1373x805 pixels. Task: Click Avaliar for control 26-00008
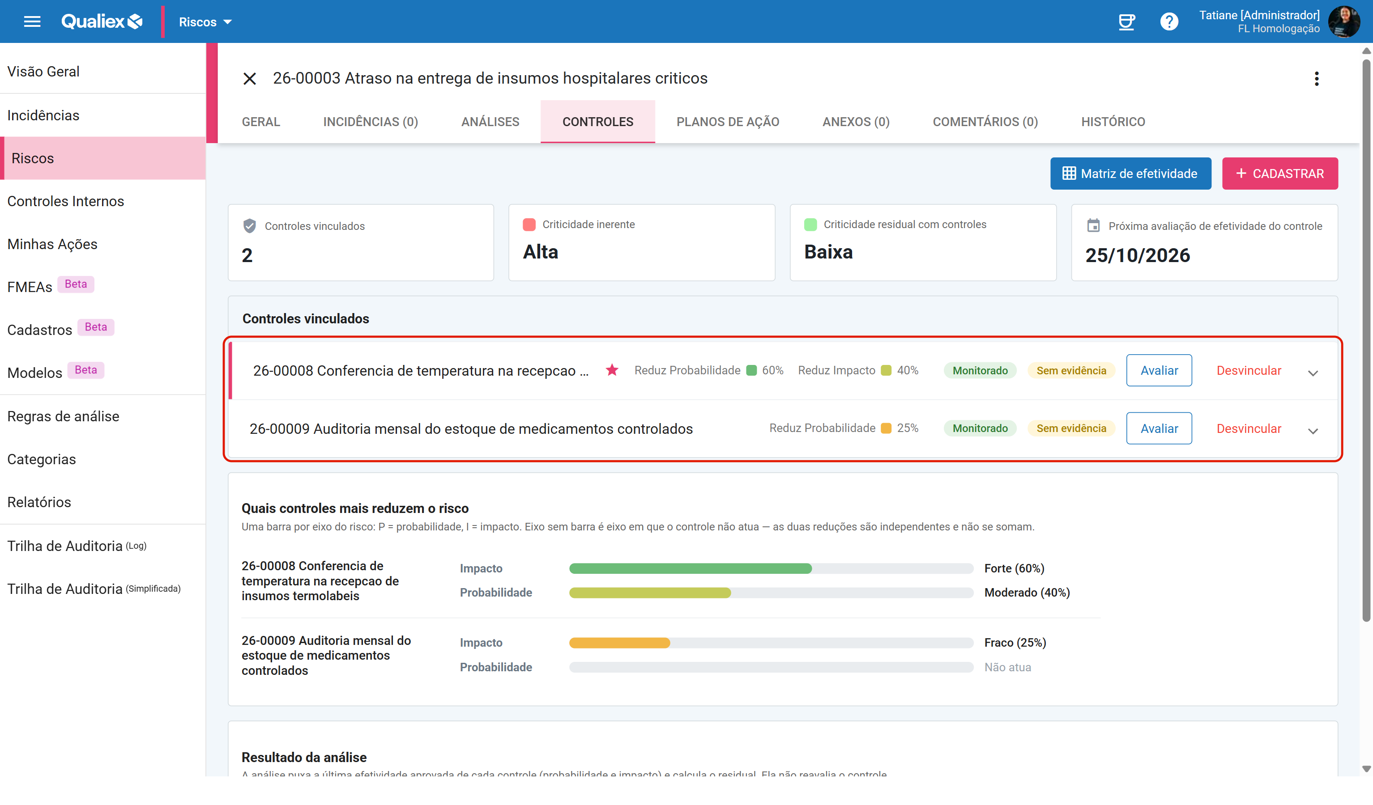click(1159, 370)
